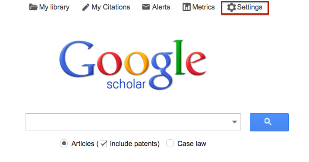This screenshot has width=309, height=162.
Task: Click the Google Scholar logo
Action: click(133, 65)
